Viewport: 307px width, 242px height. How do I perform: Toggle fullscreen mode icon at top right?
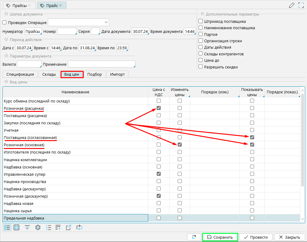coord(301,5)
